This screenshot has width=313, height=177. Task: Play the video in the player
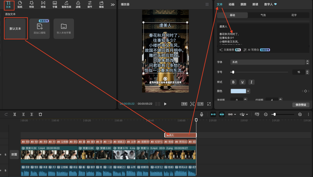pyautogui.click(x=165, y=104)
